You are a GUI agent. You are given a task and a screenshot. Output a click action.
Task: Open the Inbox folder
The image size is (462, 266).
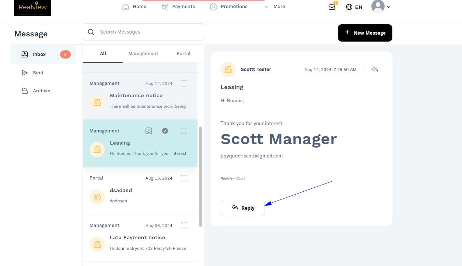click(43, 54)
